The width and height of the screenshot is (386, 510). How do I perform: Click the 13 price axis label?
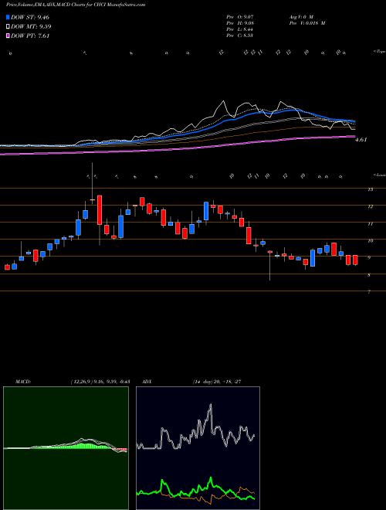[x=370, y=189]
